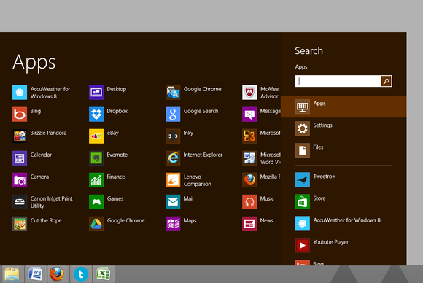Open the Music app
This screenshot has width=423, height=283.
[x=258, y=202]
